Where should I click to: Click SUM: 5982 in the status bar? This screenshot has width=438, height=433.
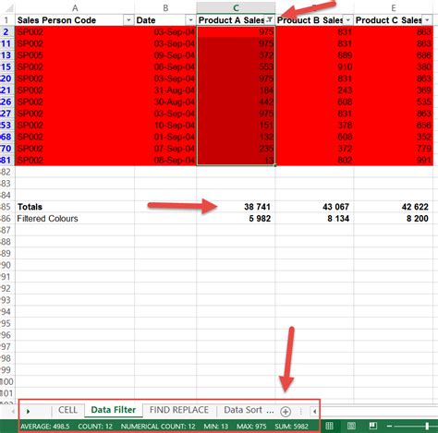(291, 427)
